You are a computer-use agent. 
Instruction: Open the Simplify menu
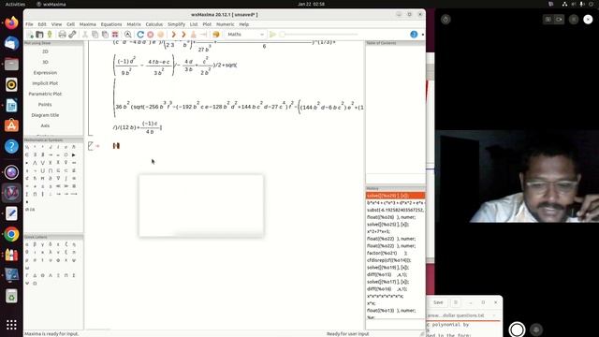click(176, 24)
